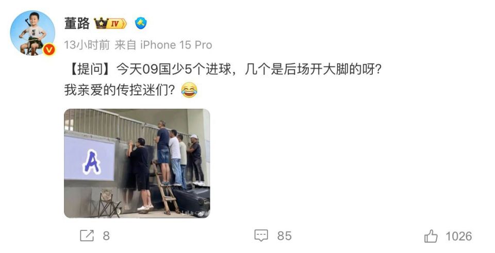Click the laughing tears emoji
Viewport: 495px width, 253px height.
tap(189, 90)
